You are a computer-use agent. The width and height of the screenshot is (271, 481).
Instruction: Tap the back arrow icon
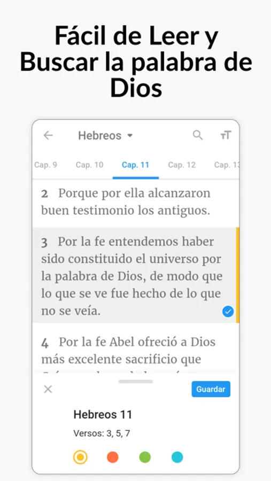[x=48, y=135]
